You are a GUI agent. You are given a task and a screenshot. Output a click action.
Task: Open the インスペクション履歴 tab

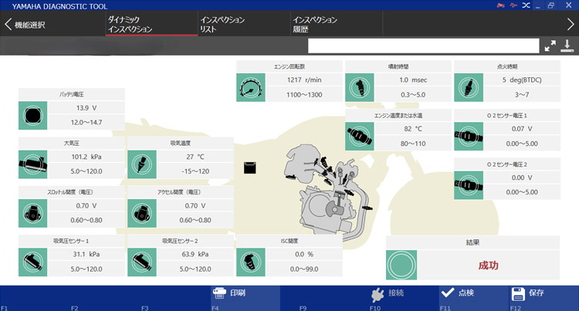(314, 24)
